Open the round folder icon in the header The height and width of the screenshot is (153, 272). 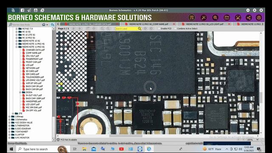[x=227, y=17]
